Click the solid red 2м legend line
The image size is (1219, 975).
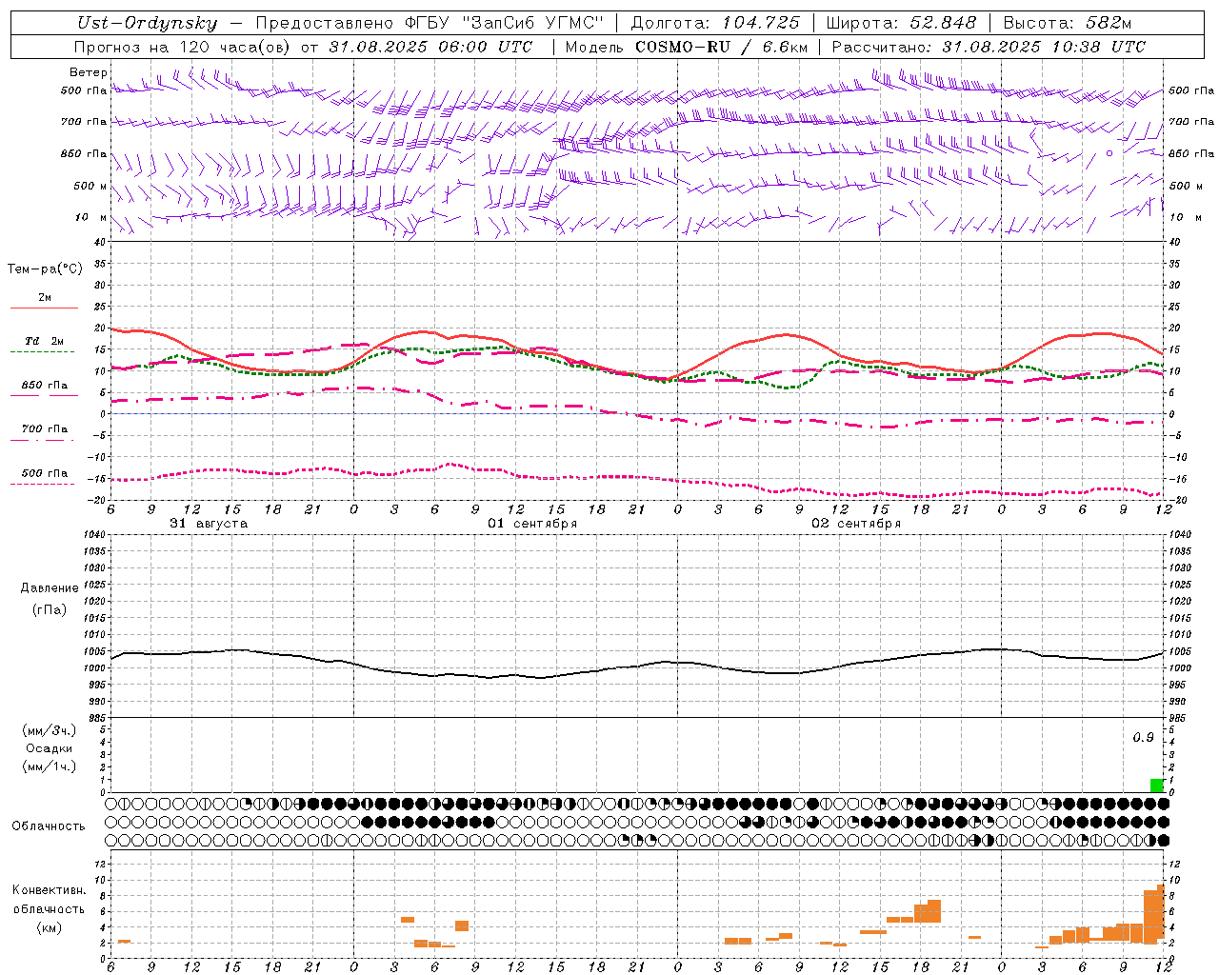pos(44,308)
